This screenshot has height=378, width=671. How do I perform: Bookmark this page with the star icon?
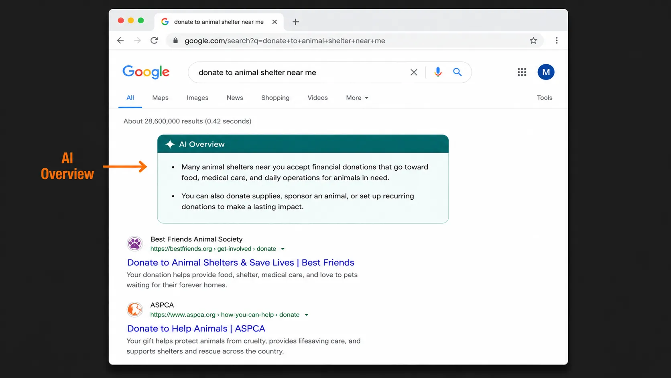pyautogui.click(x=533, y=41)
